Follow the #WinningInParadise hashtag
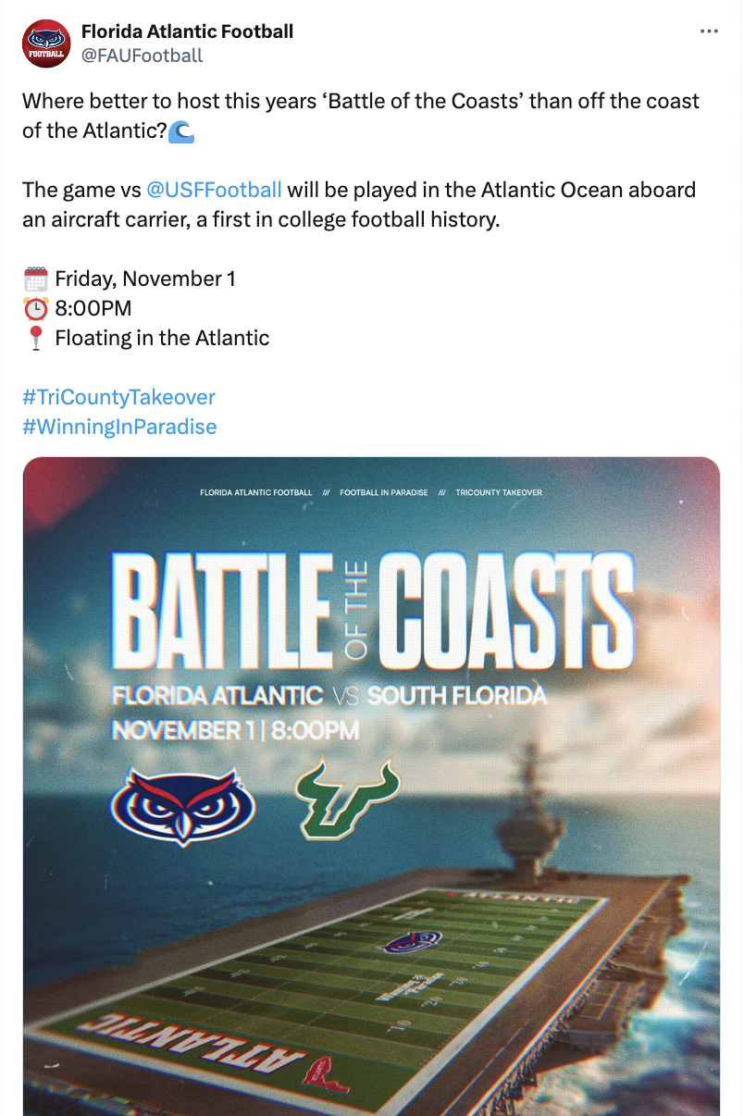This screenshot has width=744, height=1116. tap(119, 427)
